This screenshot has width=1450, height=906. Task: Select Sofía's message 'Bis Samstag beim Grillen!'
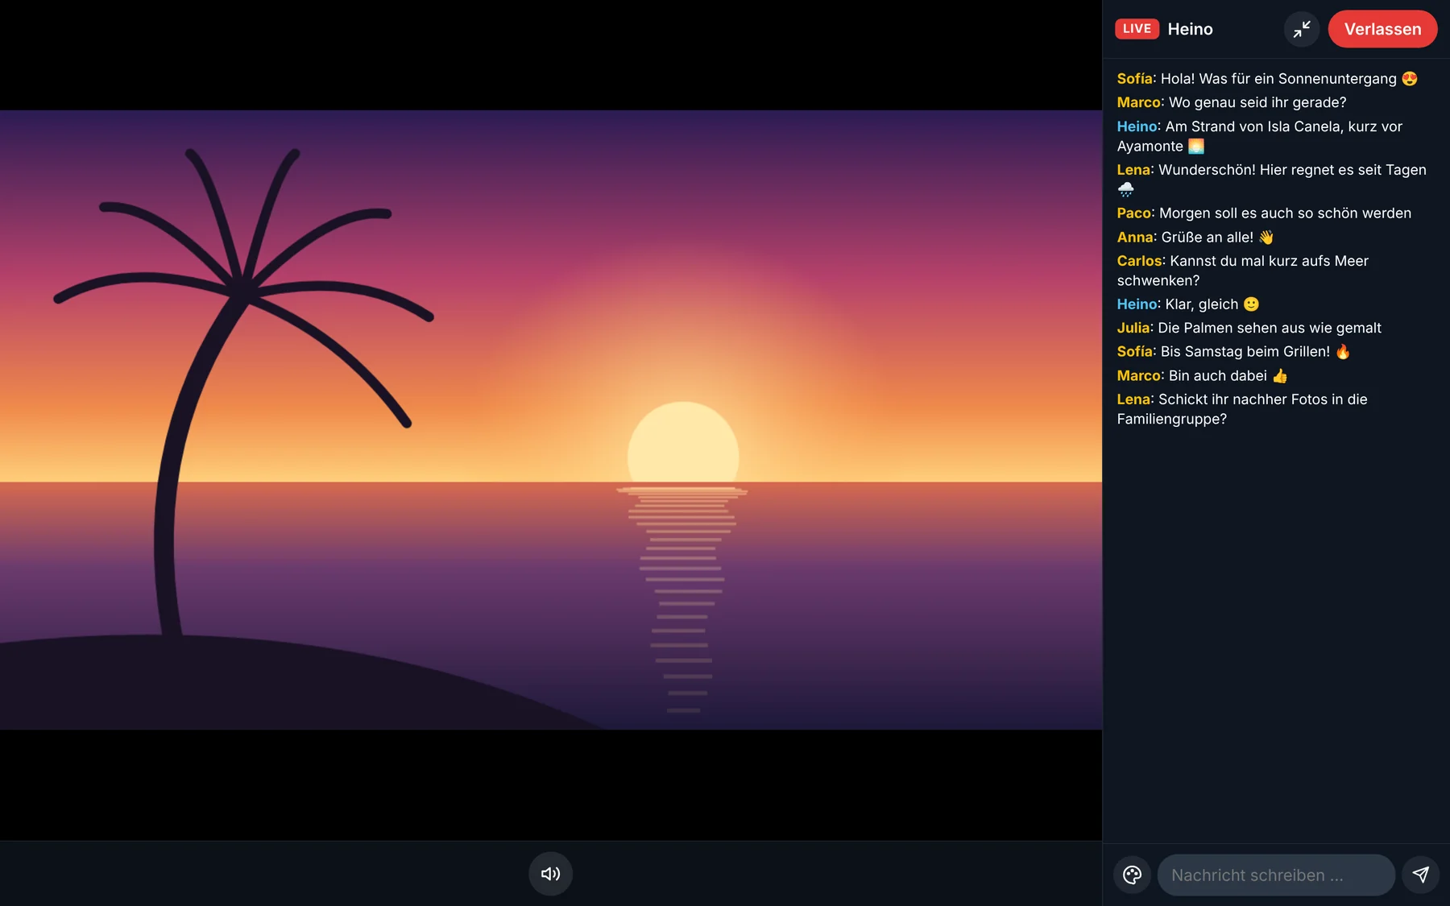[x=1234, y=352]
